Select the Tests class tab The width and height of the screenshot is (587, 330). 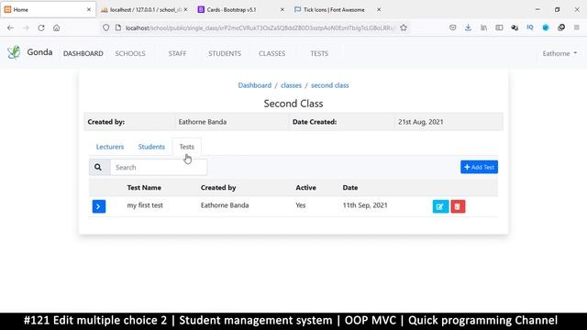click(x=186, y=147)
